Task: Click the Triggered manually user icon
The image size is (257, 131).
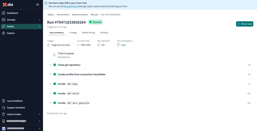Action: tap(48, 45)
